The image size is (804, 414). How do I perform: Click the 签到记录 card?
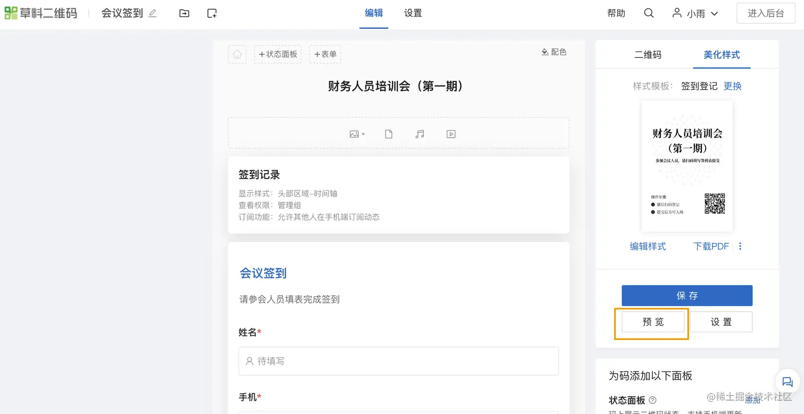coord(398,195)
